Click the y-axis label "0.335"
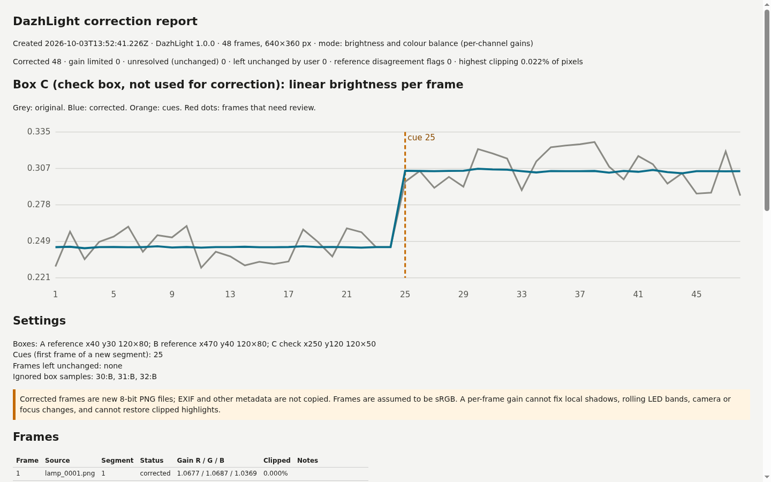 pyautogui.click(x=39, y=132)
